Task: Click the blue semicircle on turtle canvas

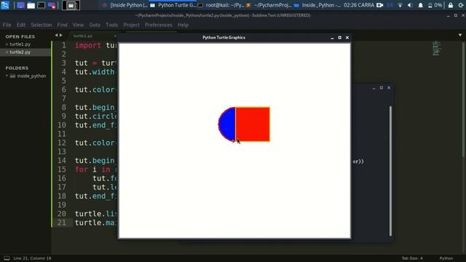Action: coord(226,124)
